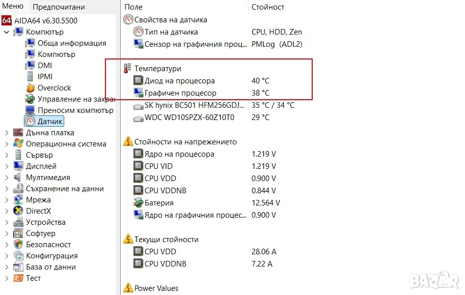Expand the Софтуер node

click(x=7, y=233)
